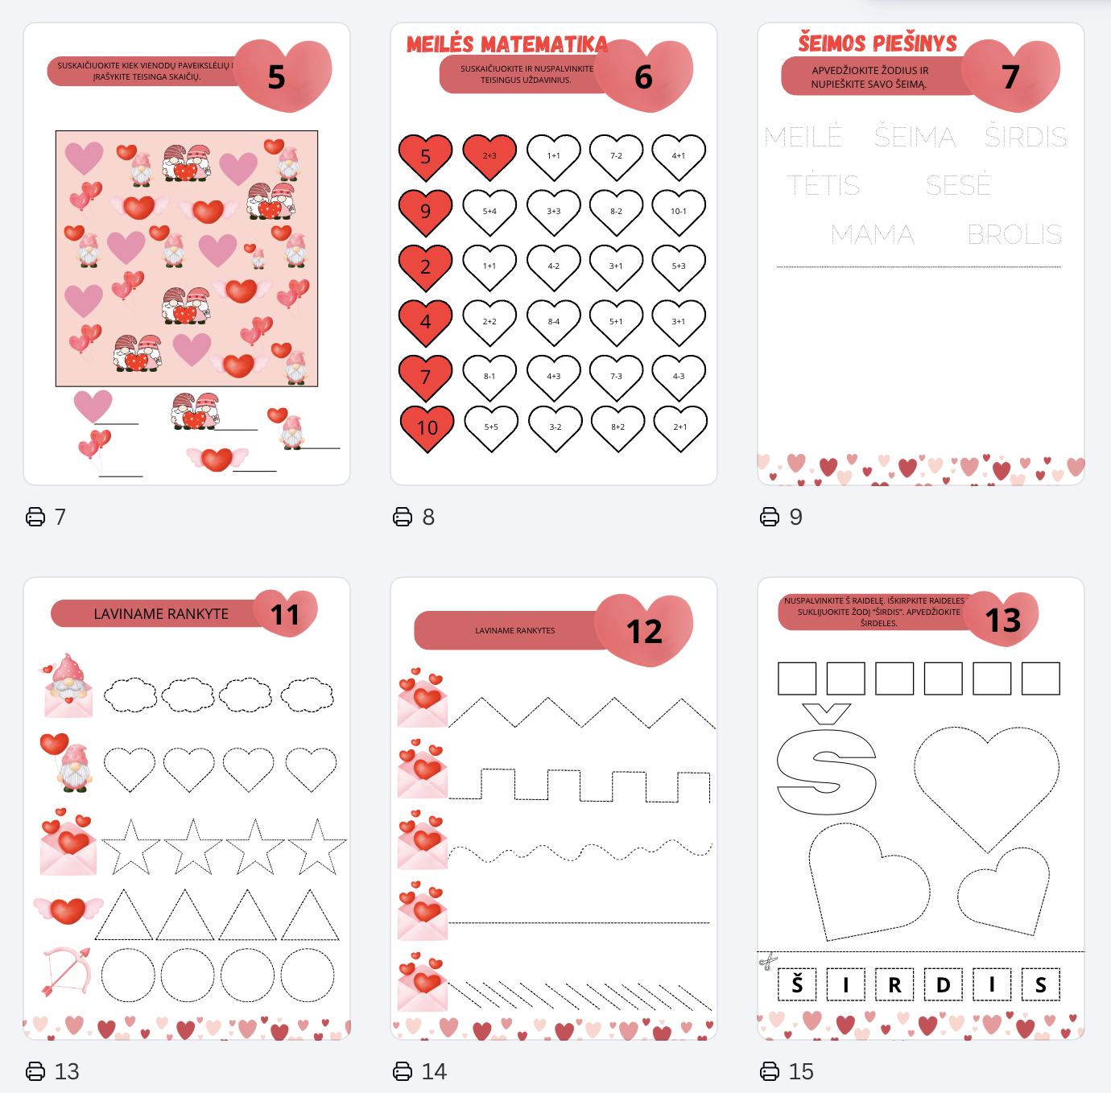The height and width of the screenshot is (1093, 1111).
Task: Open the page 11 Laviname Rankyte thumbnail
Action: 187,808
